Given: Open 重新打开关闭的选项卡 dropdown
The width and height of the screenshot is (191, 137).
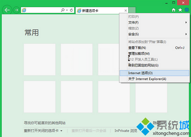Looking at the screenshot, I should [x=43, y=131].
